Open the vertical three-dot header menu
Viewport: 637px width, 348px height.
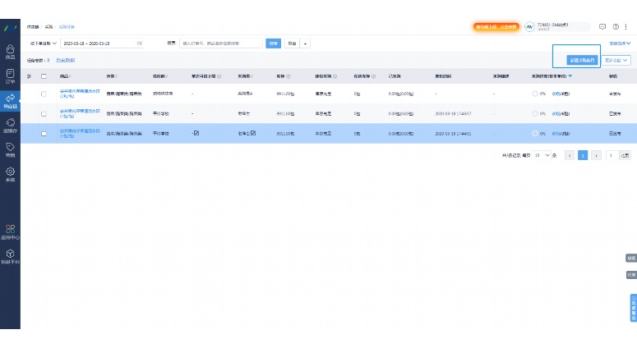click(625, 27)
